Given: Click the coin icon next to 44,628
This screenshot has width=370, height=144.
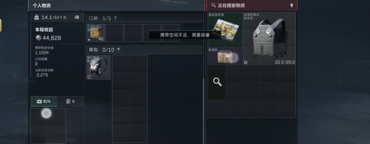Looking at the screenshot, I should [x=38, y=38].
